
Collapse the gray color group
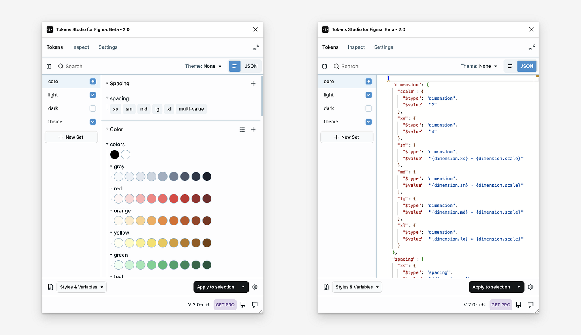111,167
